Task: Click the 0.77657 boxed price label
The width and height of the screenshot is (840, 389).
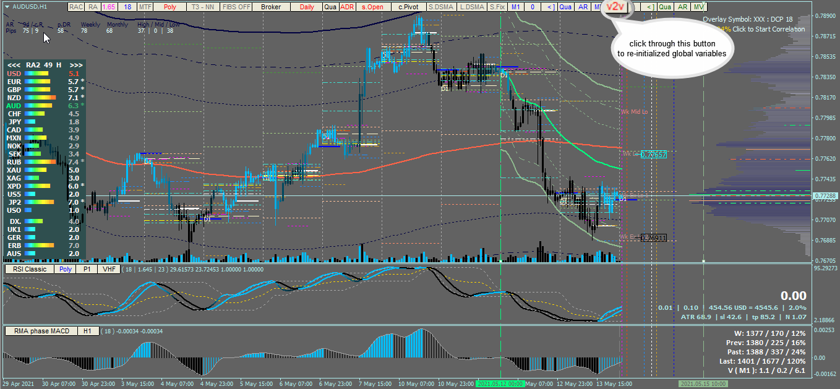Action: coord(653,155)
